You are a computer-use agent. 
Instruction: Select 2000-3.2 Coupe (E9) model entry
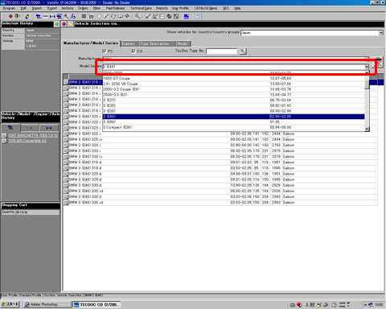(234, 89)
